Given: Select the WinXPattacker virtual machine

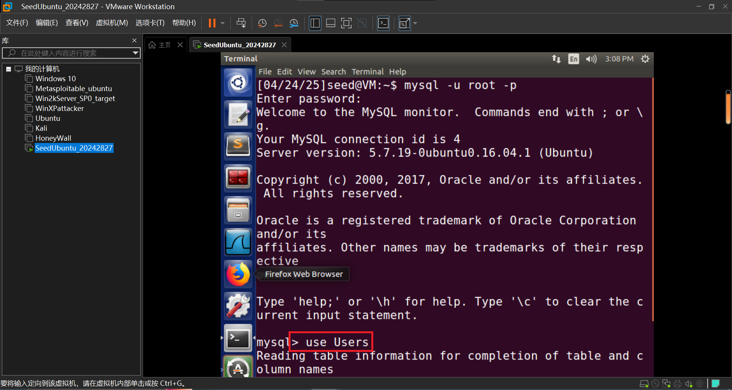Looking at the screenshot, I should pyautogui.click(x=59, y=108).
